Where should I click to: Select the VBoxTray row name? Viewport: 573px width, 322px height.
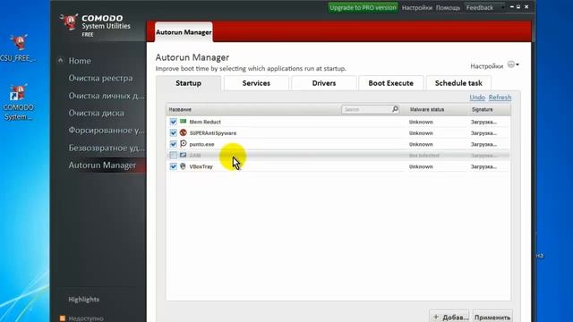tap(201, 166)
